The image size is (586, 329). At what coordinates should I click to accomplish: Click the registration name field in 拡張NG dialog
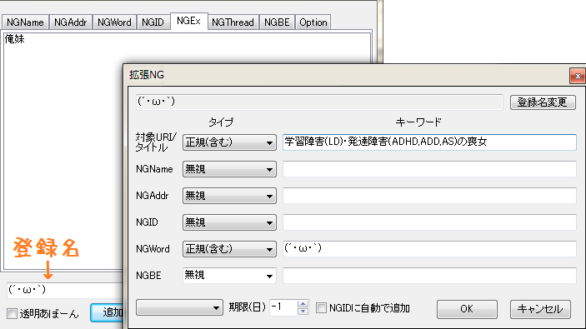[x=319, y=102]
